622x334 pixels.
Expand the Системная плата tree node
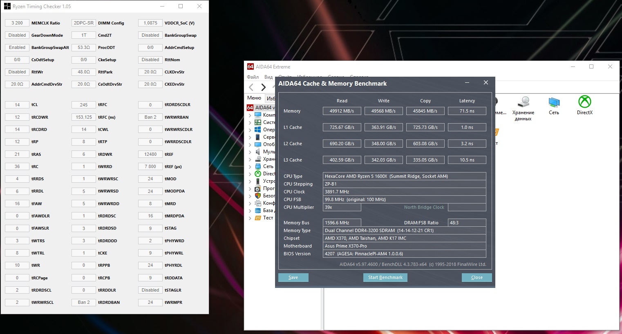click(250, 123)
